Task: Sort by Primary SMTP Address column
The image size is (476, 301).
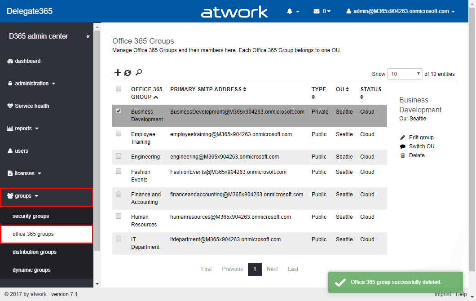Action: (x=208, y=89)
